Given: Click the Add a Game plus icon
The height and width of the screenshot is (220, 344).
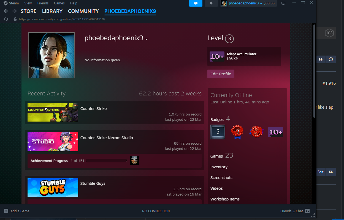Looking at the screenshot, I should [6, 211].
